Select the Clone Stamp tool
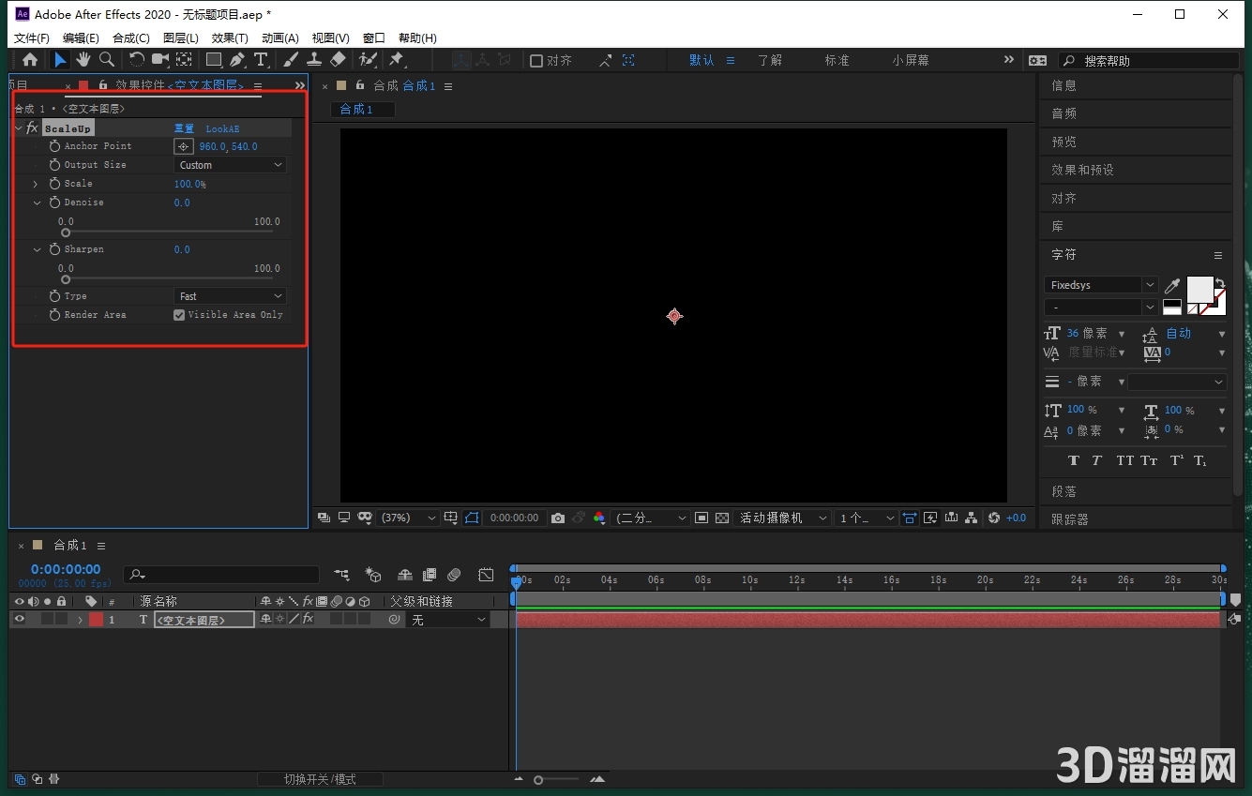The image size is (1252, 796). pyautogui.click(x=314, y=60)
